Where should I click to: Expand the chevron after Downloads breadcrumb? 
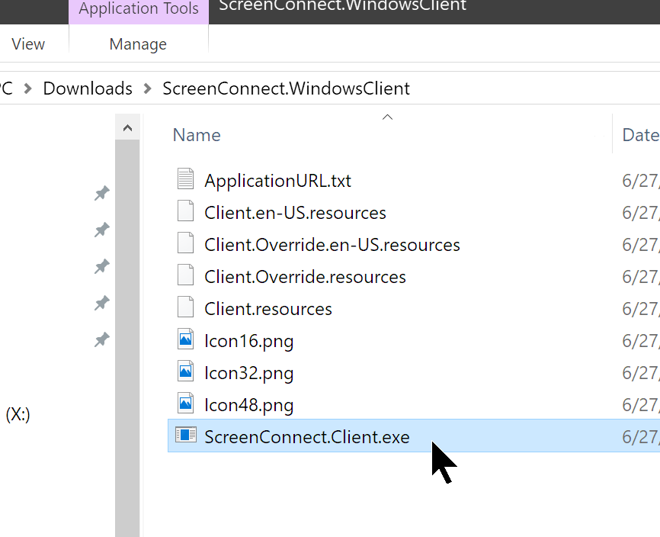pyautogui.click(x=147, y=89)
